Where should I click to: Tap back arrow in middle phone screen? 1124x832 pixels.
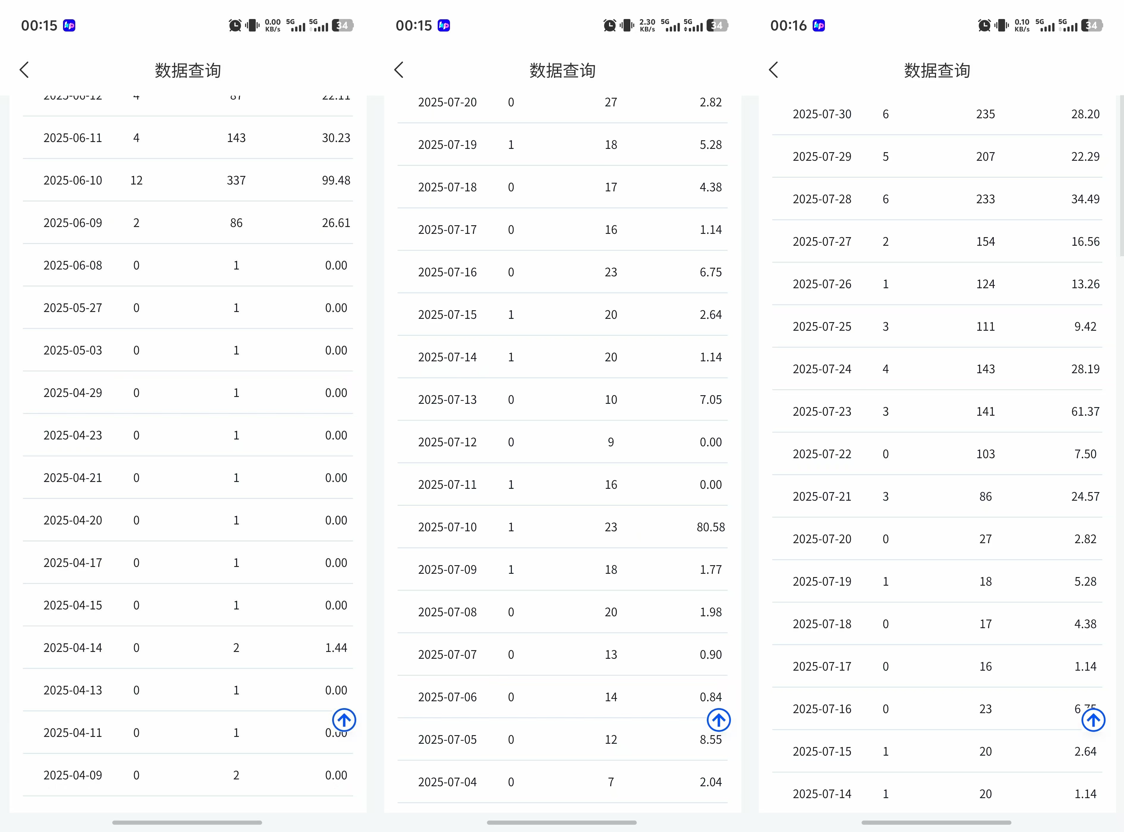(399, 70)
